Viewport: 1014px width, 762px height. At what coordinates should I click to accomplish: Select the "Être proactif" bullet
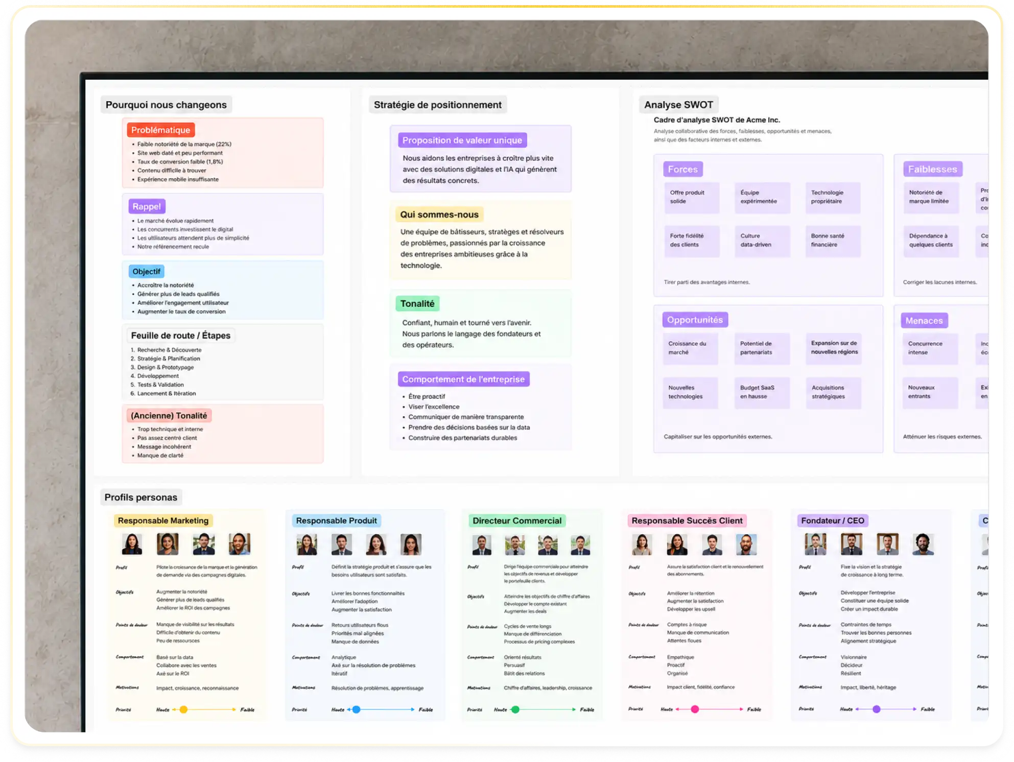point(427,397)
